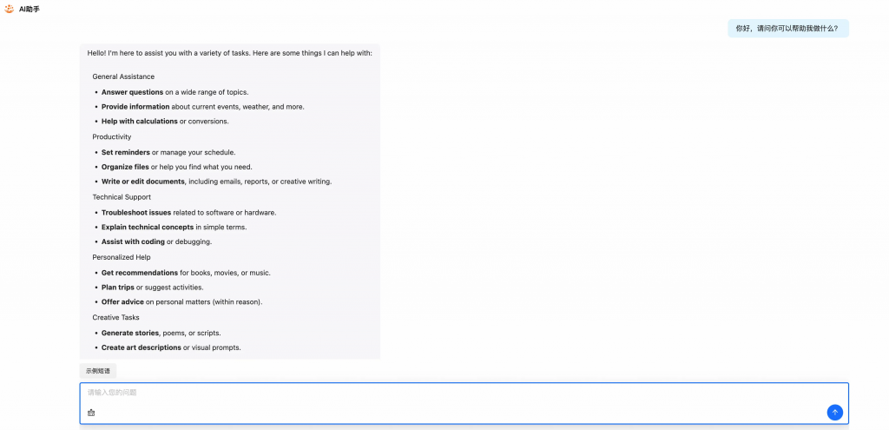The height and width of the screenshot is (430, 889).
Task: Click the blue send arrow button
Action: point(834,413)
